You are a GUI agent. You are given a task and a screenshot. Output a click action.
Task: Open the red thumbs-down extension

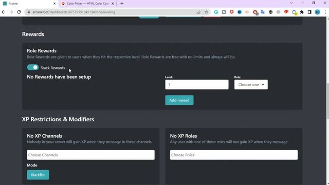pyautogui.click(x=286, y=12)
